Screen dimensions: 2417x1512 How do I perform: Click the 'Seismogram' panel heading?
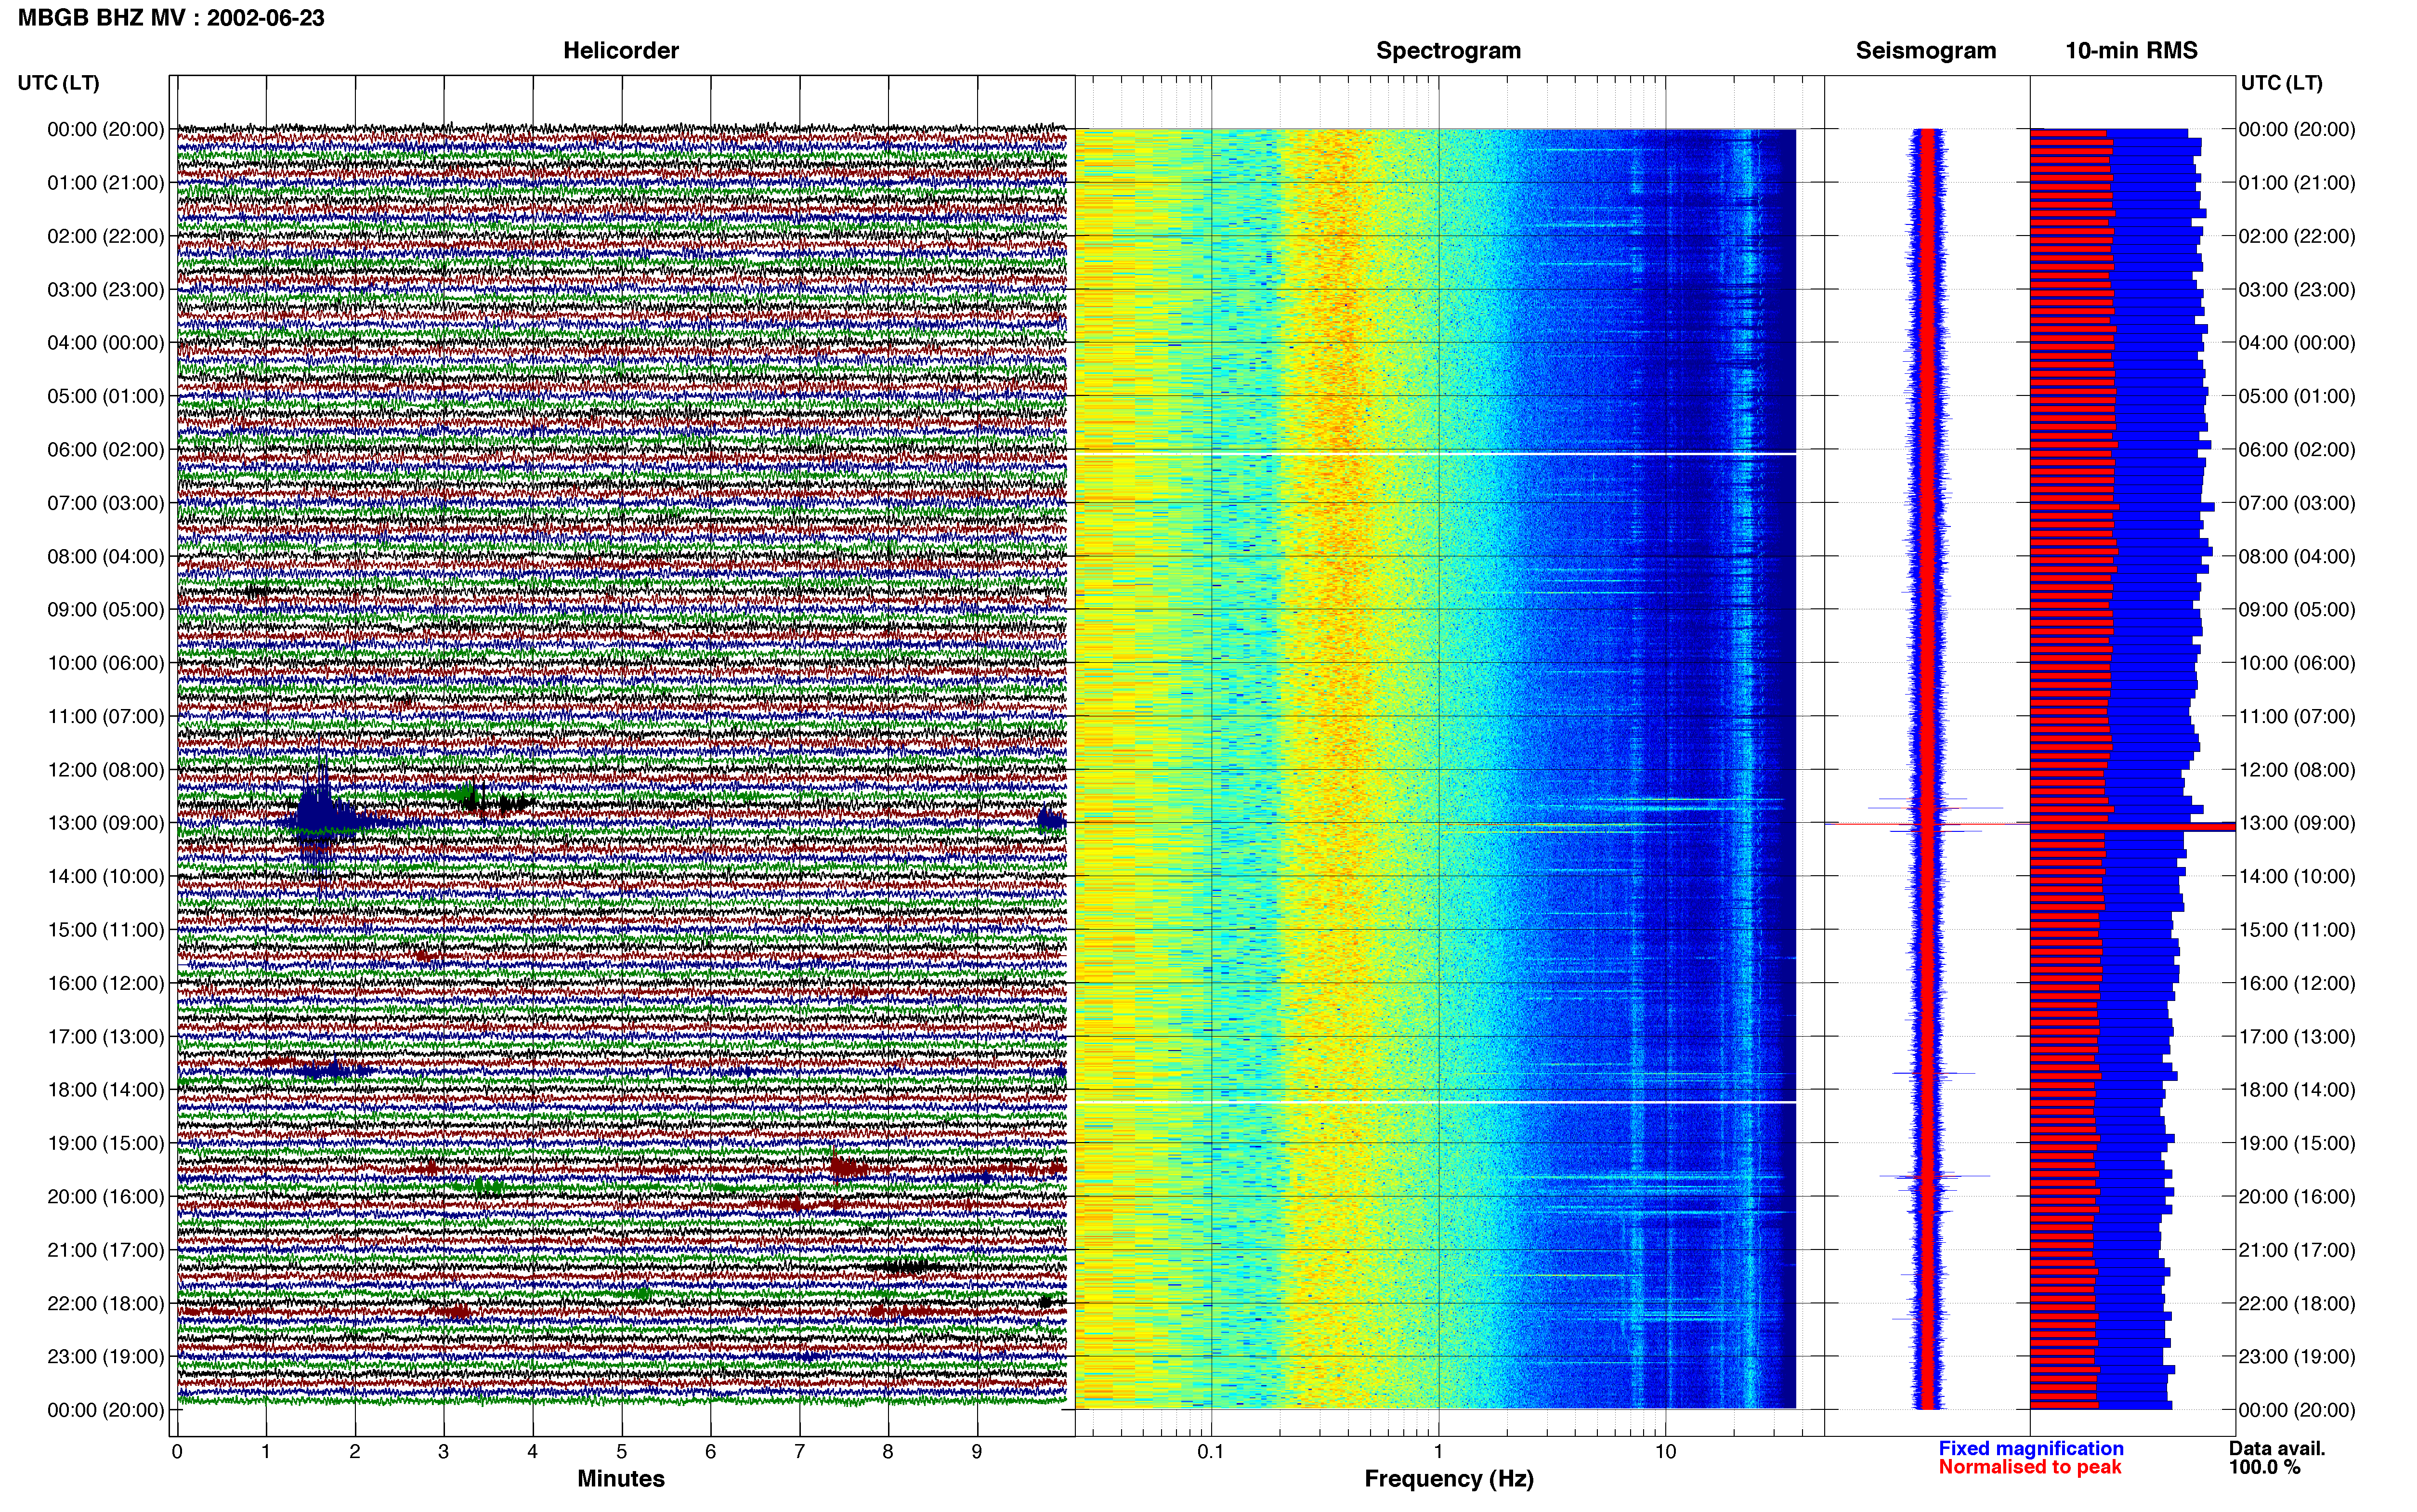coord(1925,51)
